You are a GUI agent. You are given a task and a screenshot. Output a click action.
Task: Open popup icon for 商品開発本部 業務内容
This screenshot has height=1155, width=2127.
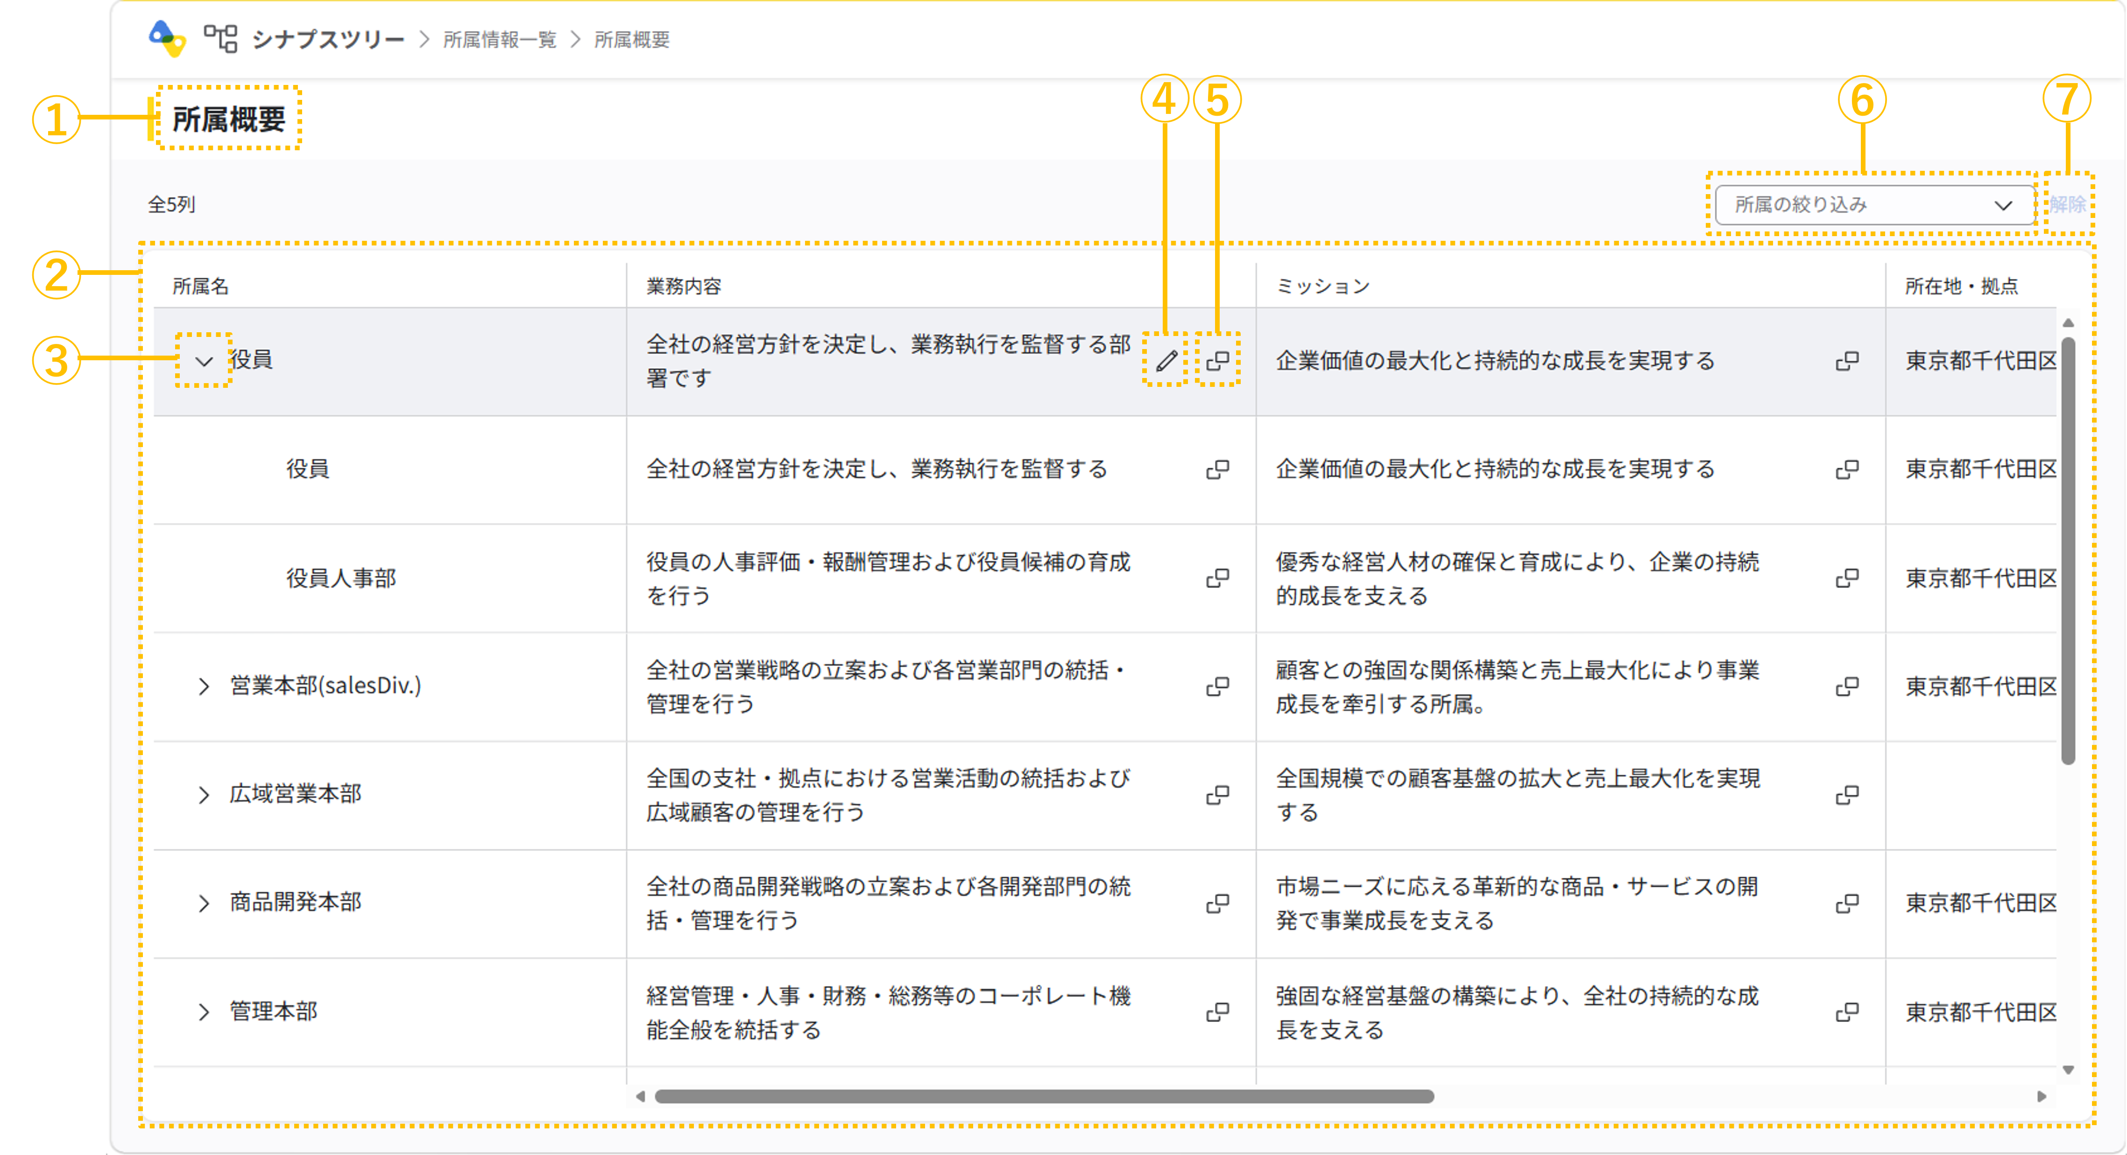tap(1218, 903)
